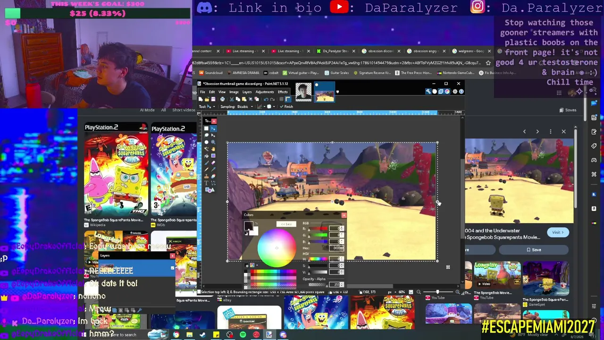Select the Clone Stamp tool

click(207, 176)
